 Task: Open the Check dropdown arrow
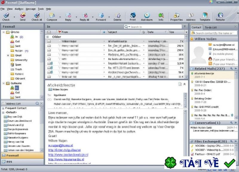14,17
